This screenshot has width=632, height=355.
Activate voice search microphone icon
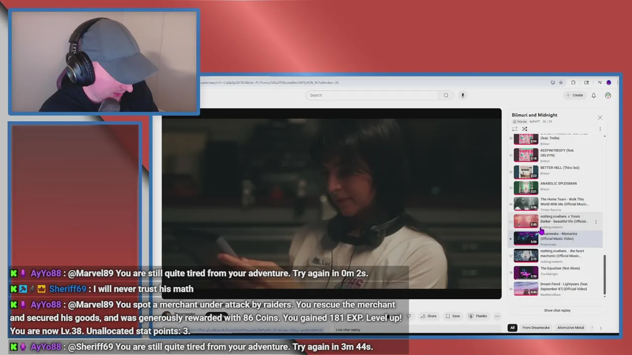pos(463,95)
